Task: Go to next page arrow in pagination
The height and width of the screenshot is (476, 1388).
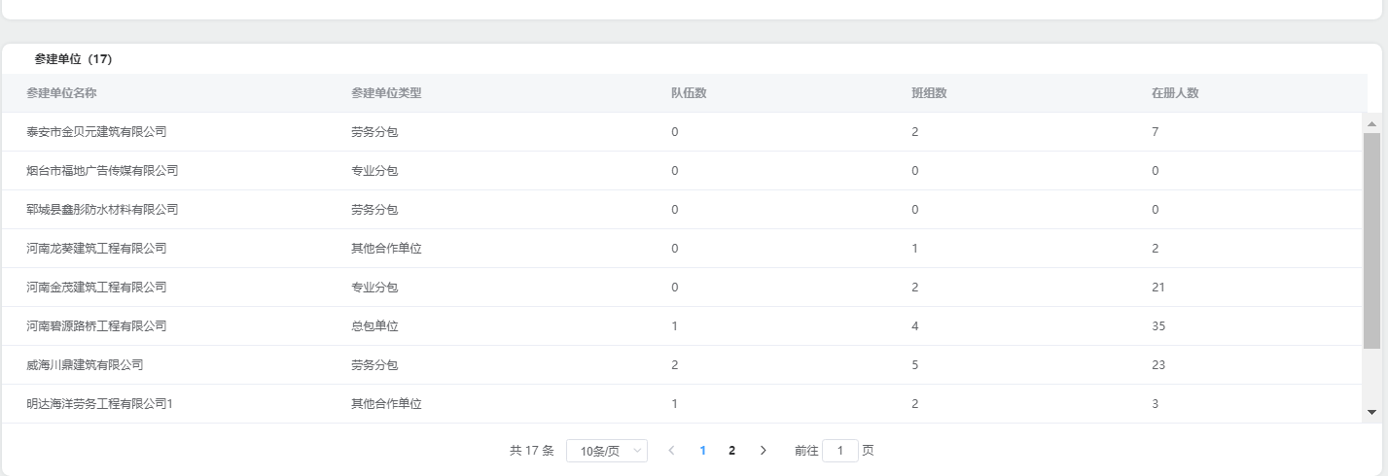Action: click(x=763, y=451)
